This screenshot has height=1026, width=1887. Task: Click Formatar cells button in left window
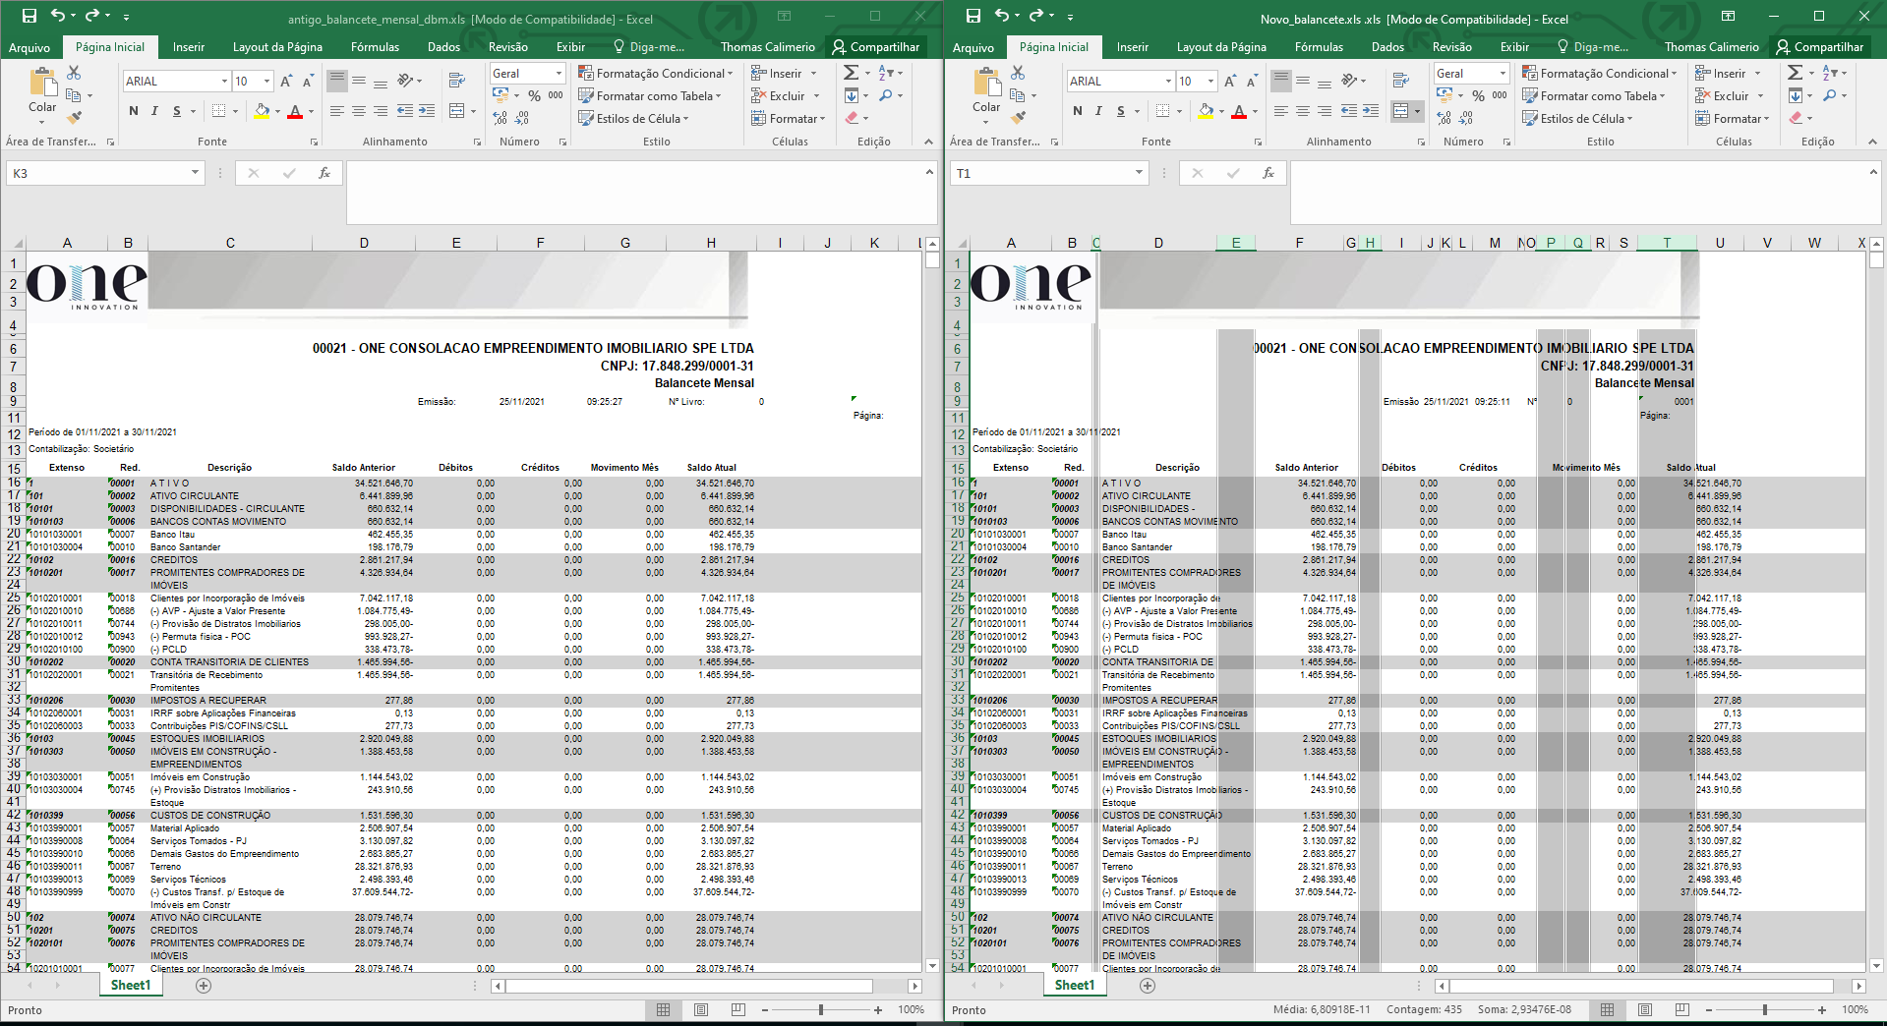coord(788,118)
